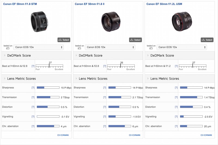Viewport: 218px width, 145px height.
Task: Click camera icon under f/1.2L USM tested on
Action: (x=151, y=48)
